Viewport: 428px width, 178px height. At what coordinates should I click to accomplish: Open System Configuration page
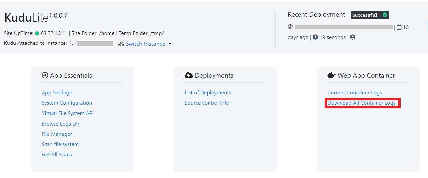[67, 103]
